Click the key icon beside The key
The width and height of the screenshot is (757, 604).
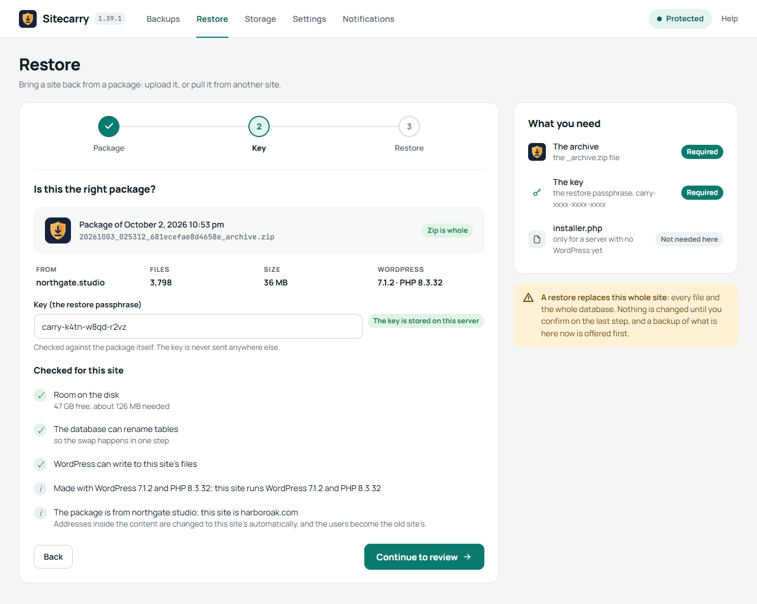pyautogui.click(x=537, y=193)
